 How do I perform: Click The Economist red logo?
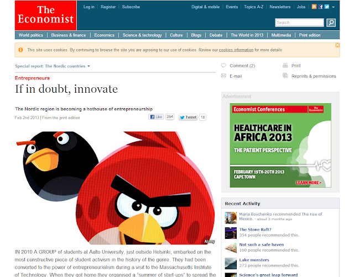pyautogui.click(x=46, y=15)
